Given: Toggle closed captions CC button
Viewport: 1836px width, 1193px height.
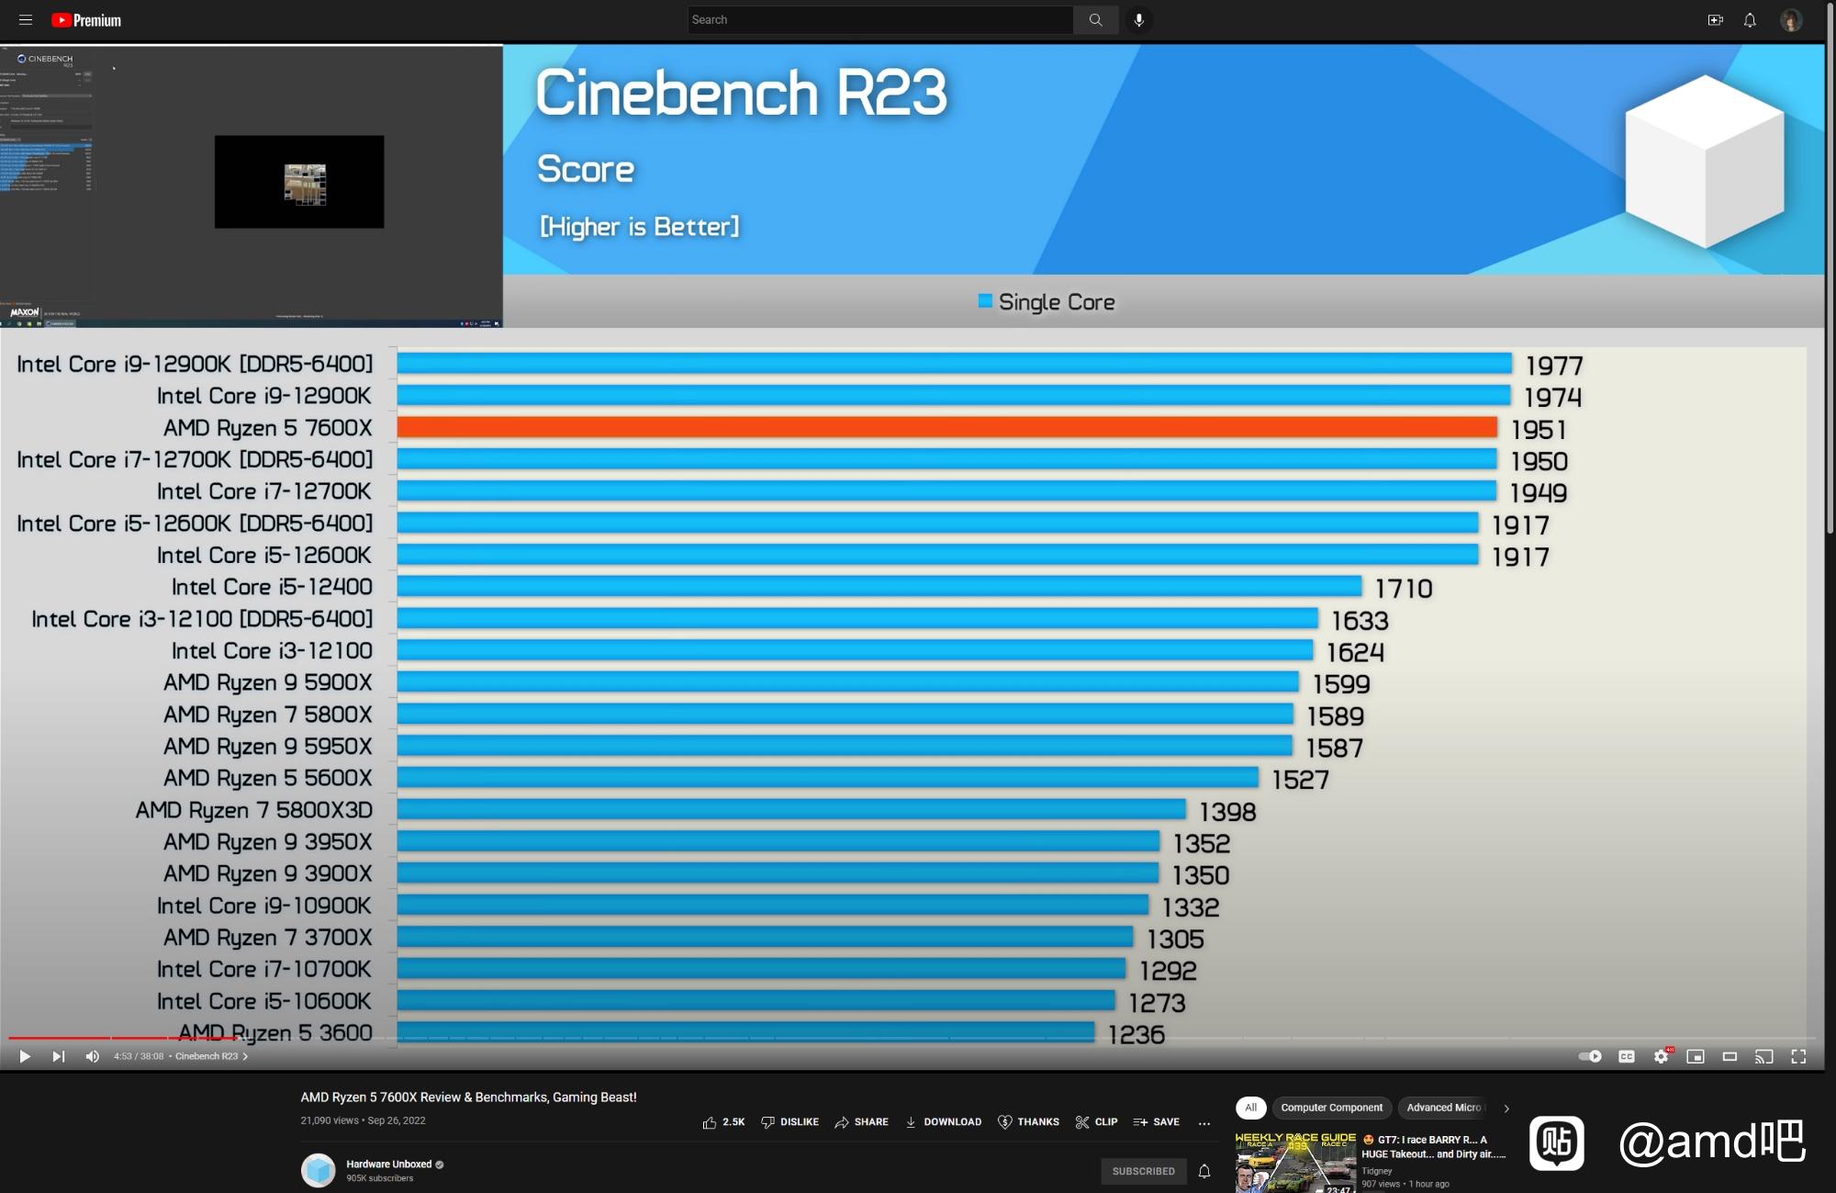Looking at the screenshot, I should 1626,1056.
